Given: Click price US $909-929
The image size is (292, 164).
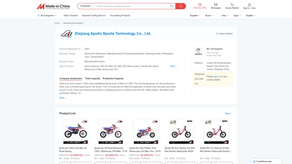Looking at the screenshot, I should [x=76, y=155].
